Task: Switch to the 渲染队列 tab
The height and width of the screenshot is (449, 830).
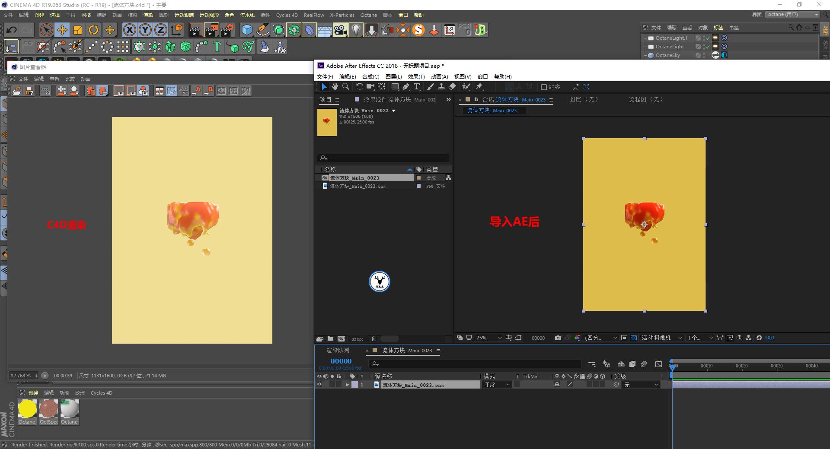Action: point(338,351)
